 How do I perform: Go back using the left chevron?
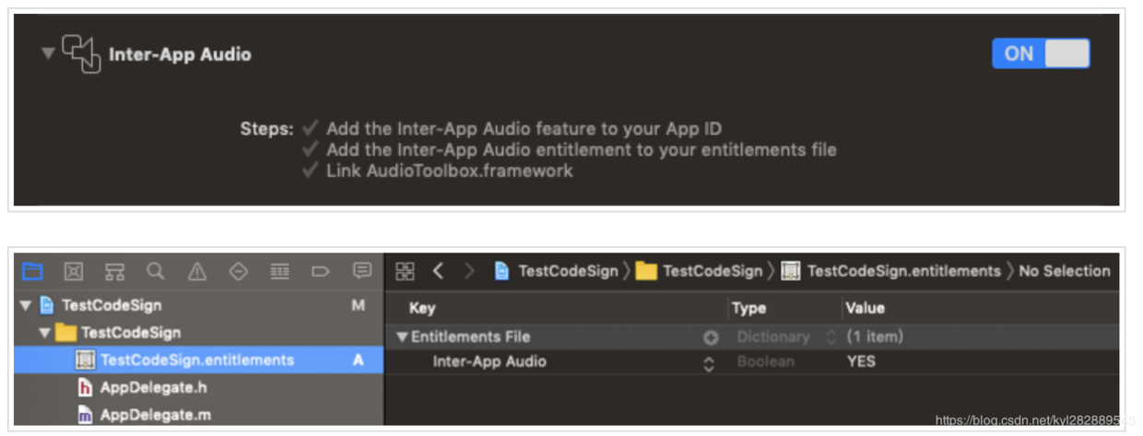click(x=439, y=271)
